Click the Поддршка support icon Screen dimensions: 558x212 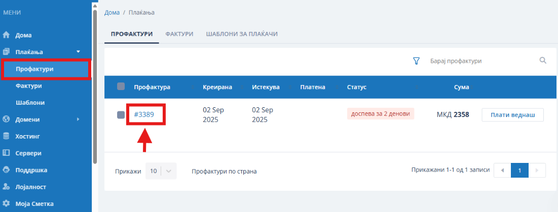[x=7, y=170]
